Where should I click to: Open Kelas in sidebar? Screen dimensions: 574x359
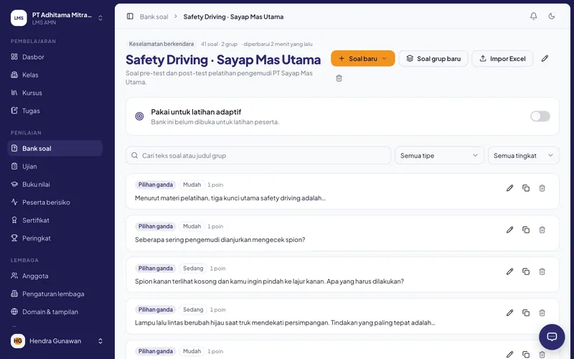tap(55, 75)
